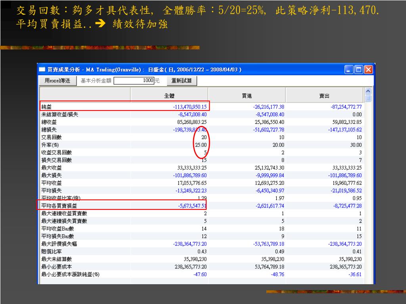
Task: Select the 賠償比率 row label
Action: tap(52, 251)
